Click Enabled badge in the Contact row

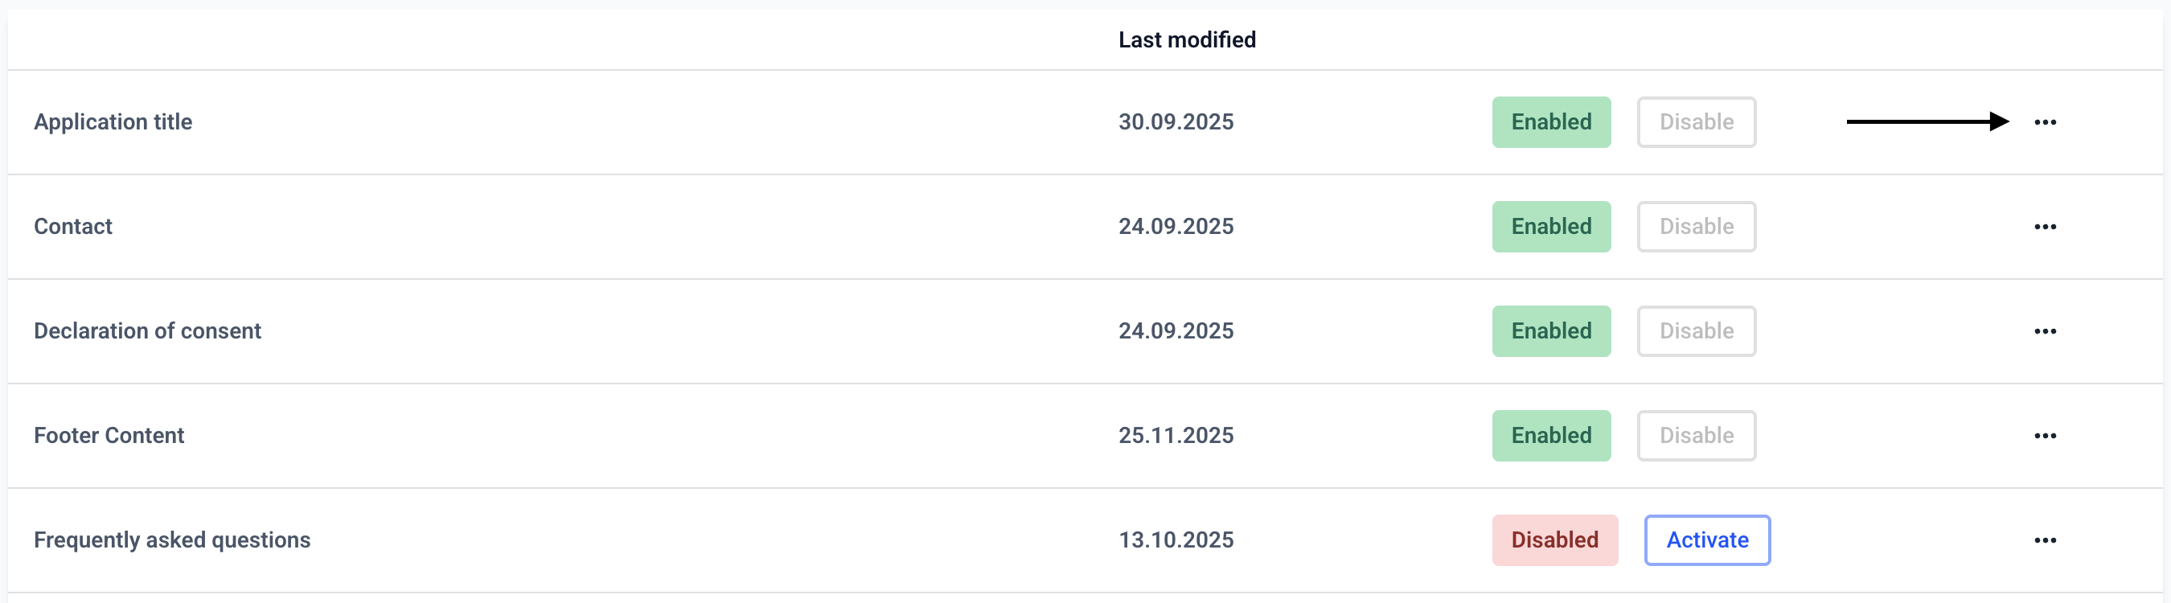click(x=1551, y=227)
